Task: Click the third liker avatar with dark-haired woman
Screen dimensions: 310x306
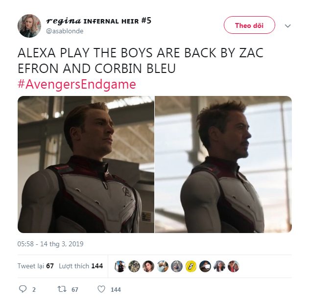Action: (148, 266)
